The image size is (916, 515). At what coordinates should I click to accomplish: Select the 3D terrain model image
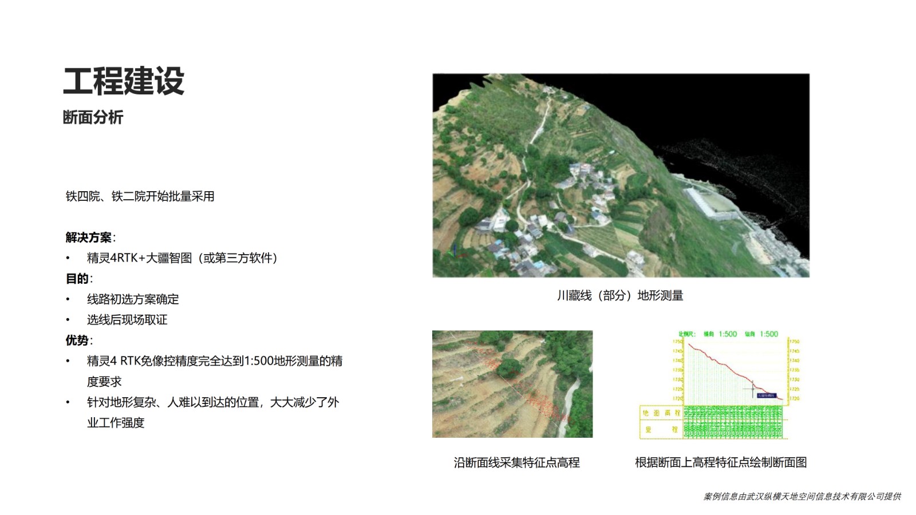[621, 175]
